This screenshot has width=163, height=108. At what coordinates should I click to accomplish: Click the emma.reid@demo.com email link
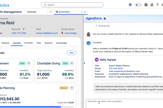pos(47,33)
